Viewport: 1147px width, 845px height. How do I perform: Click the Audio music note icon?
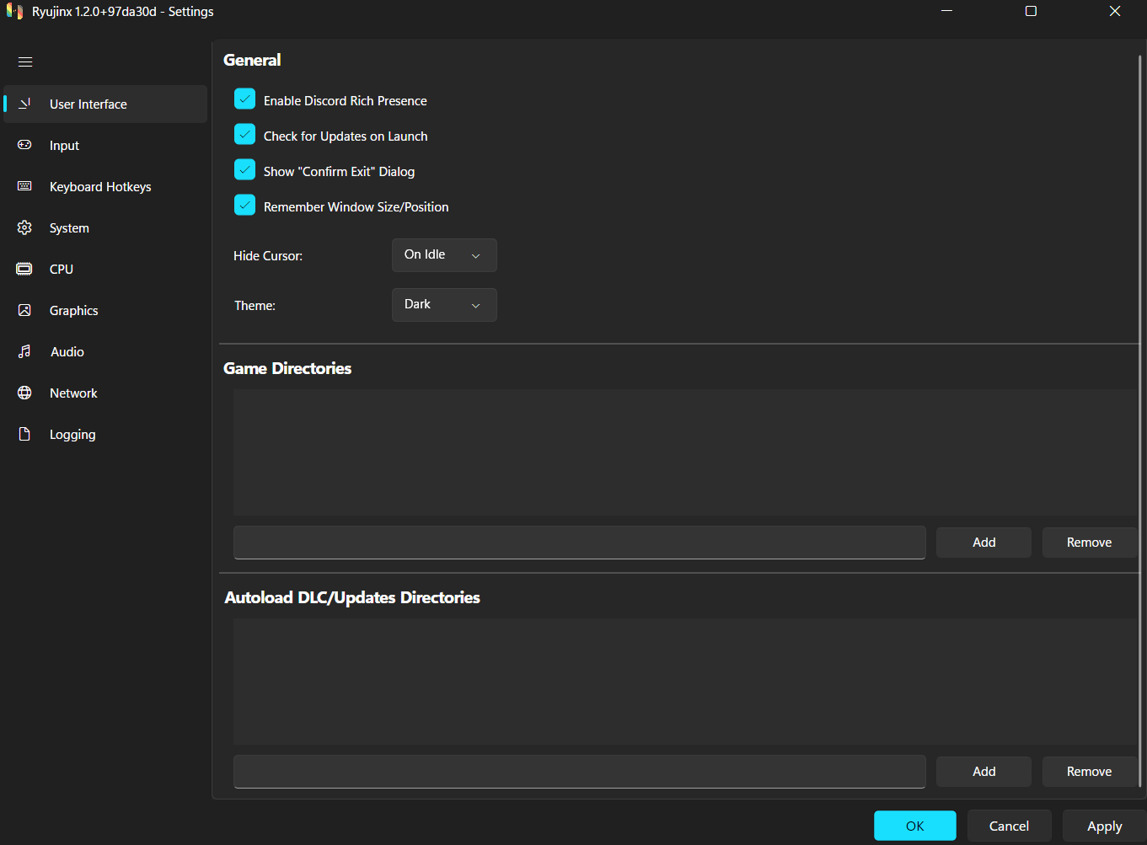pyautogui.click(x=24, y=351)
